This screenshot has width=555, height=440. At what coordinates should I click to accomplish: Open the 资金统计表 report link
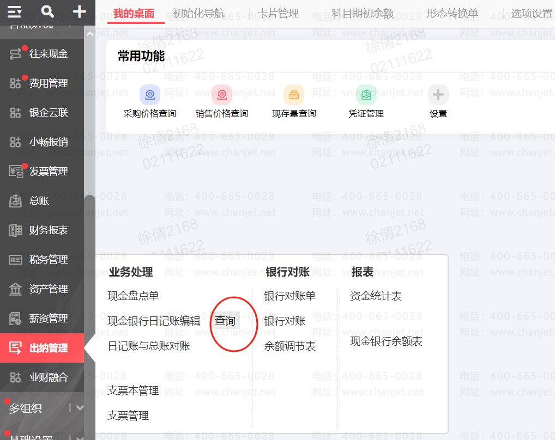coord(376,296)
